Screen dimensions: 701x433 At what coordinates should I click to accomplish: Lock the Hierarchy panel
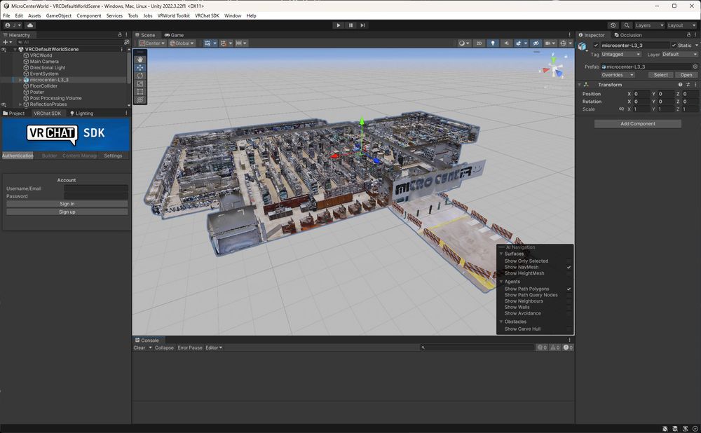[x=119, y=35]
